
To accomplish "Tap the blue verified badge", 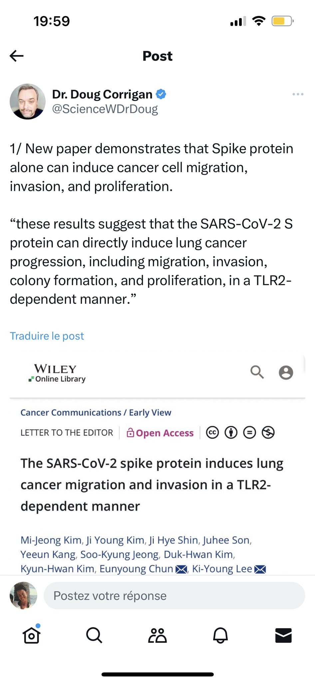I will pos(161,94).
